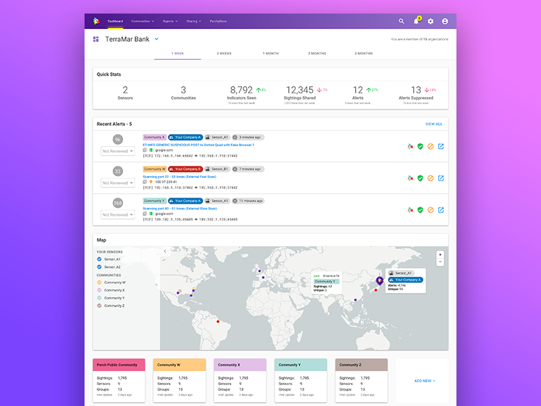The image size is (541, 406).
Task: Toggle Community X checkbox in map legend
Action: (99, 290)
